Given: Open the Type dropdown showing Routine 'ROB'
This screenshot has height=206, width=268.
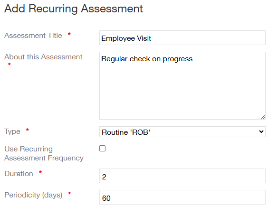Looking at the screenshot, I should click(x=182, y=132).
